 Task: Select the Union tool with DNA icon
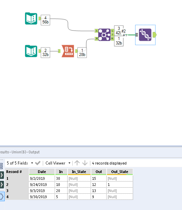[145, 35]
